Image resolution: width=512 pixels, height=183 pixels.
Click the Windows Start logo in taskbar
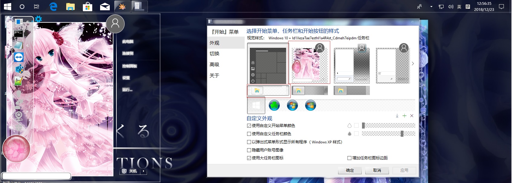click(8, 6)
